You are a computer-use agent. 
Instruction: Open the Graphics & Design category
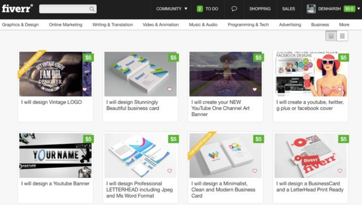coord(20,25)
